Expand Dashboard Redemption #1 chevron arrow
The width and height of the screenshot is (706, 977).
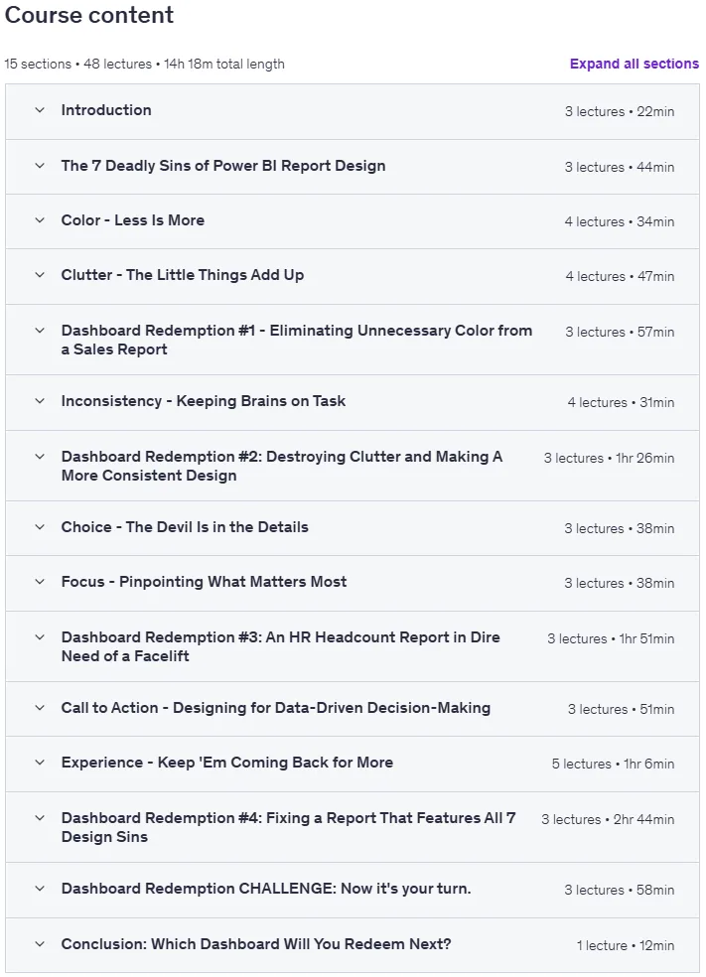click(40, 331)
